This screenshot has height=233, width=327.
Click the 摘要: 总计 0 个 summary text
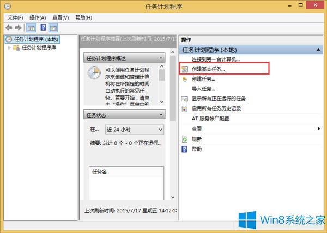point(125,143)
